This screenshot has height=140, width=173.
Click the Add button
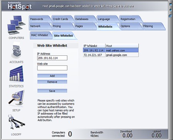coord(52,76)
